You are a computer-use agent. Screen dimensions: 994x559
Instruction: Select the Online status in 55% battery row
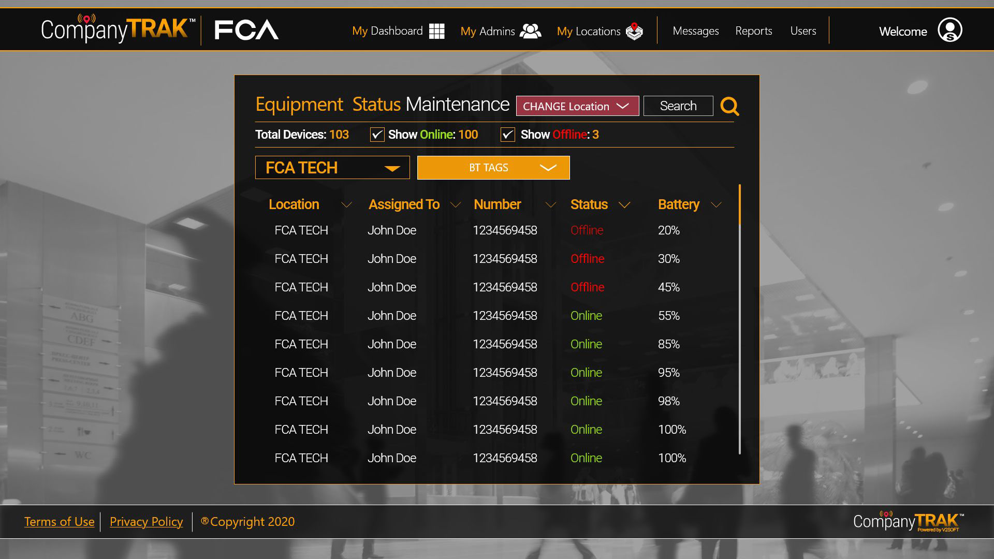click(586, 316)
